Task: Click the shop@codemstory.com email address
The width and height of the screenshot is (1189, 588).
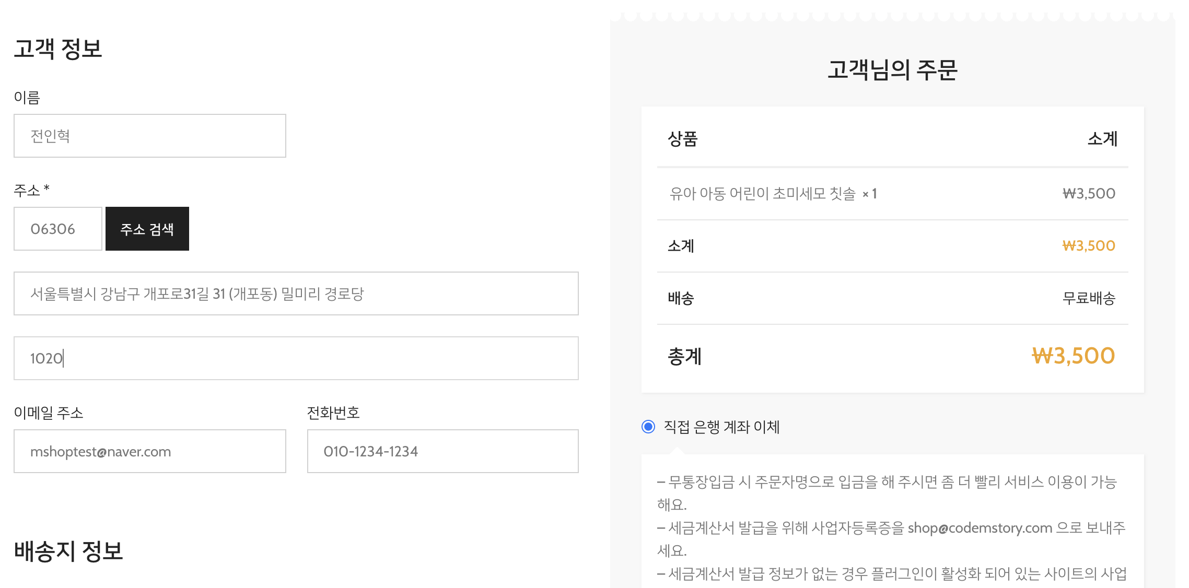Action: [x=980, y=528]
